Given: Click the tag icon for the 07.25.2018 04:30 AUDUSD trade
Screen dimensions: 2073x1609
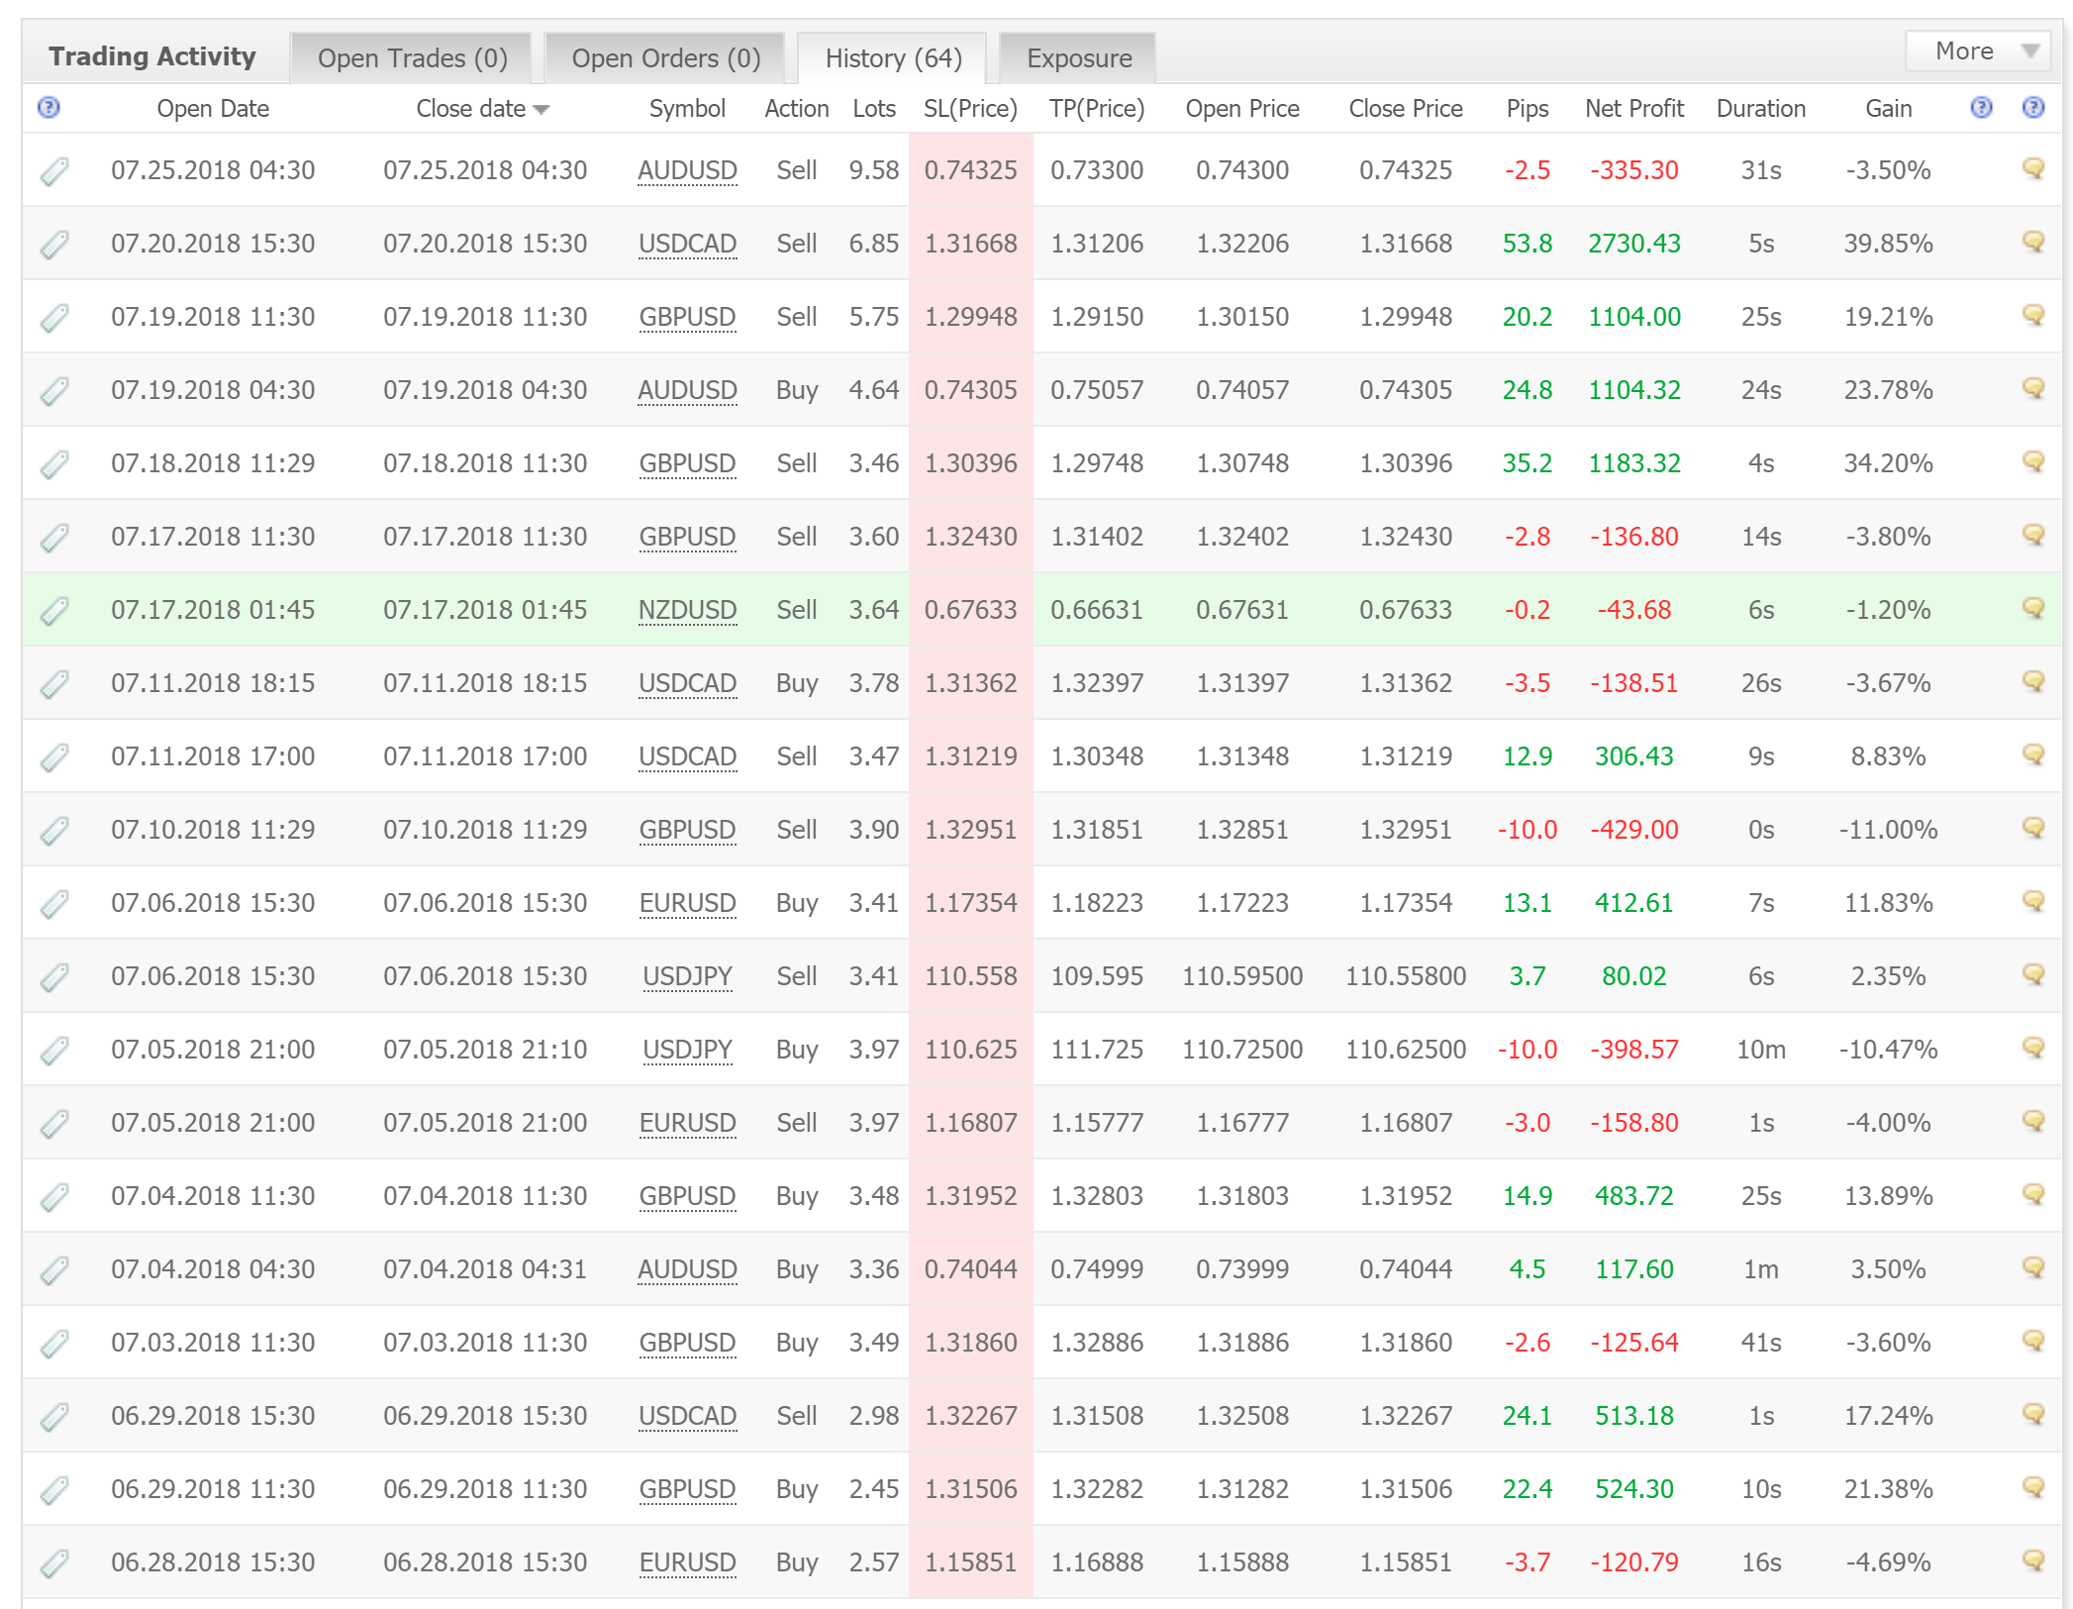Looking at the screenshot, I should click(x=54, y=171).
